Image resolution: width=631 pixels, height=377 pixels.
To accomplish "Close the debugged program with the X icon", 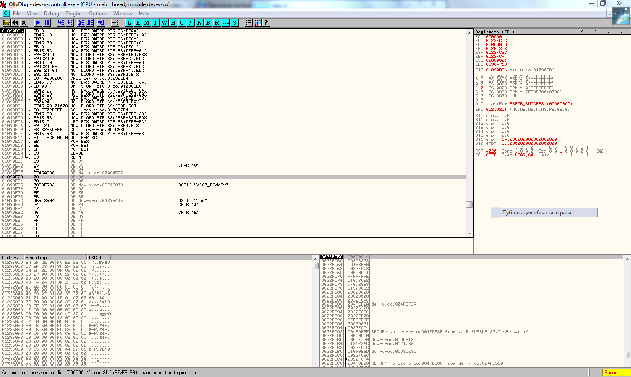I will [24, 22].
